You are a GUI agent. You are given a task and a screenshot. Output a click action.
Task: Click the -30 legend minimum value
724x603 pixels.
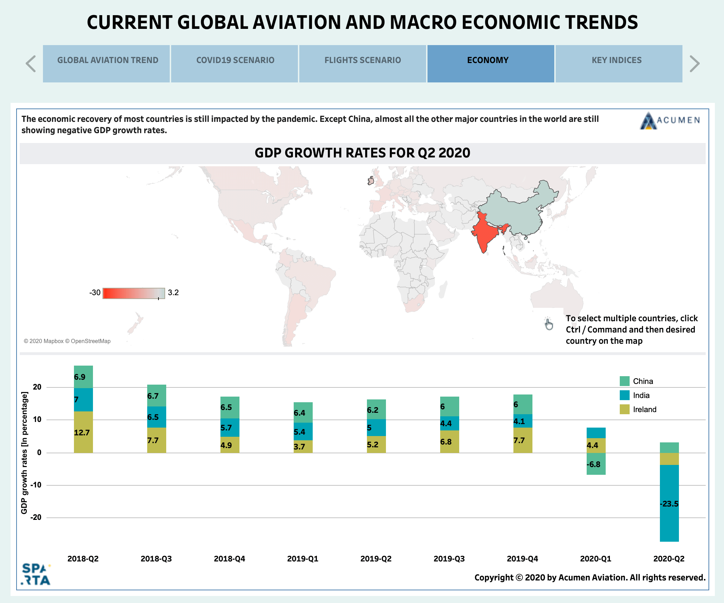tap(95, 293)
